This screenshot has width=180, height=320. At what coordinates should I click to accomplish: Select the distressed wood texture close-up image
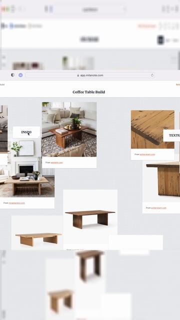pos(152,129)
